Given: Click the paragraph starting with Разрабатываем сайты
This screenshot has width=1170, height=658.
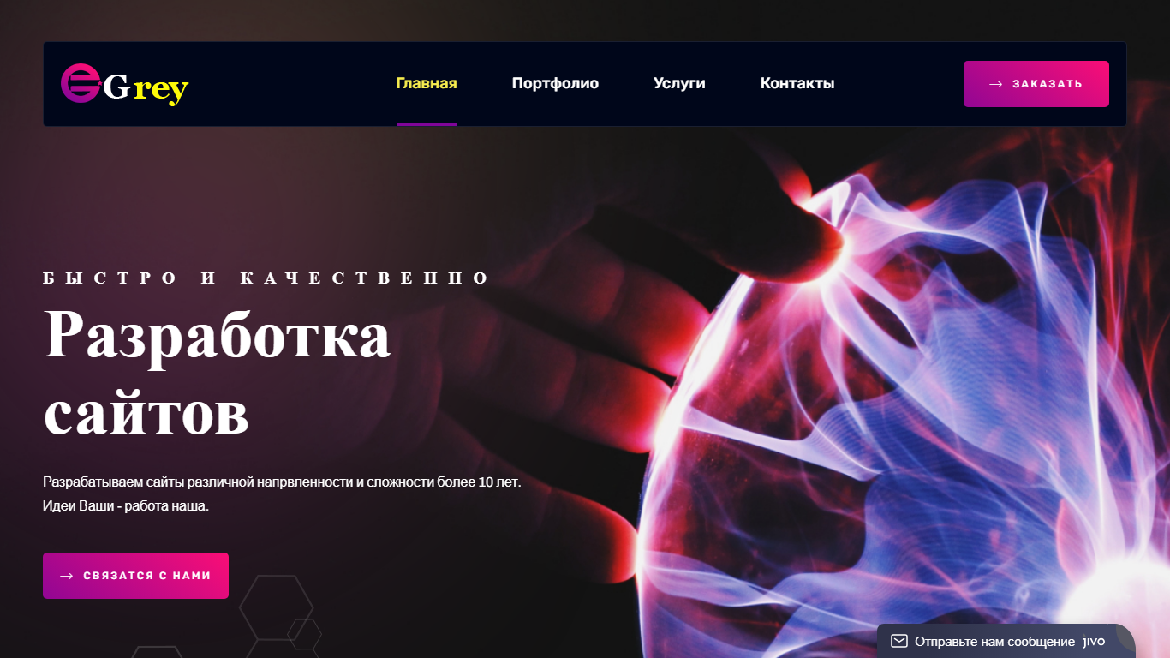Looking at the screenshot, I should pos(282,493).
